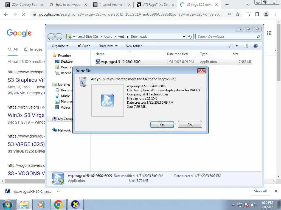Image resolution: width=281 pixels, height=210 pixels.
Task: Select Local Disk (C:) in breadcrumb
Action: click(x=88, y=37)
